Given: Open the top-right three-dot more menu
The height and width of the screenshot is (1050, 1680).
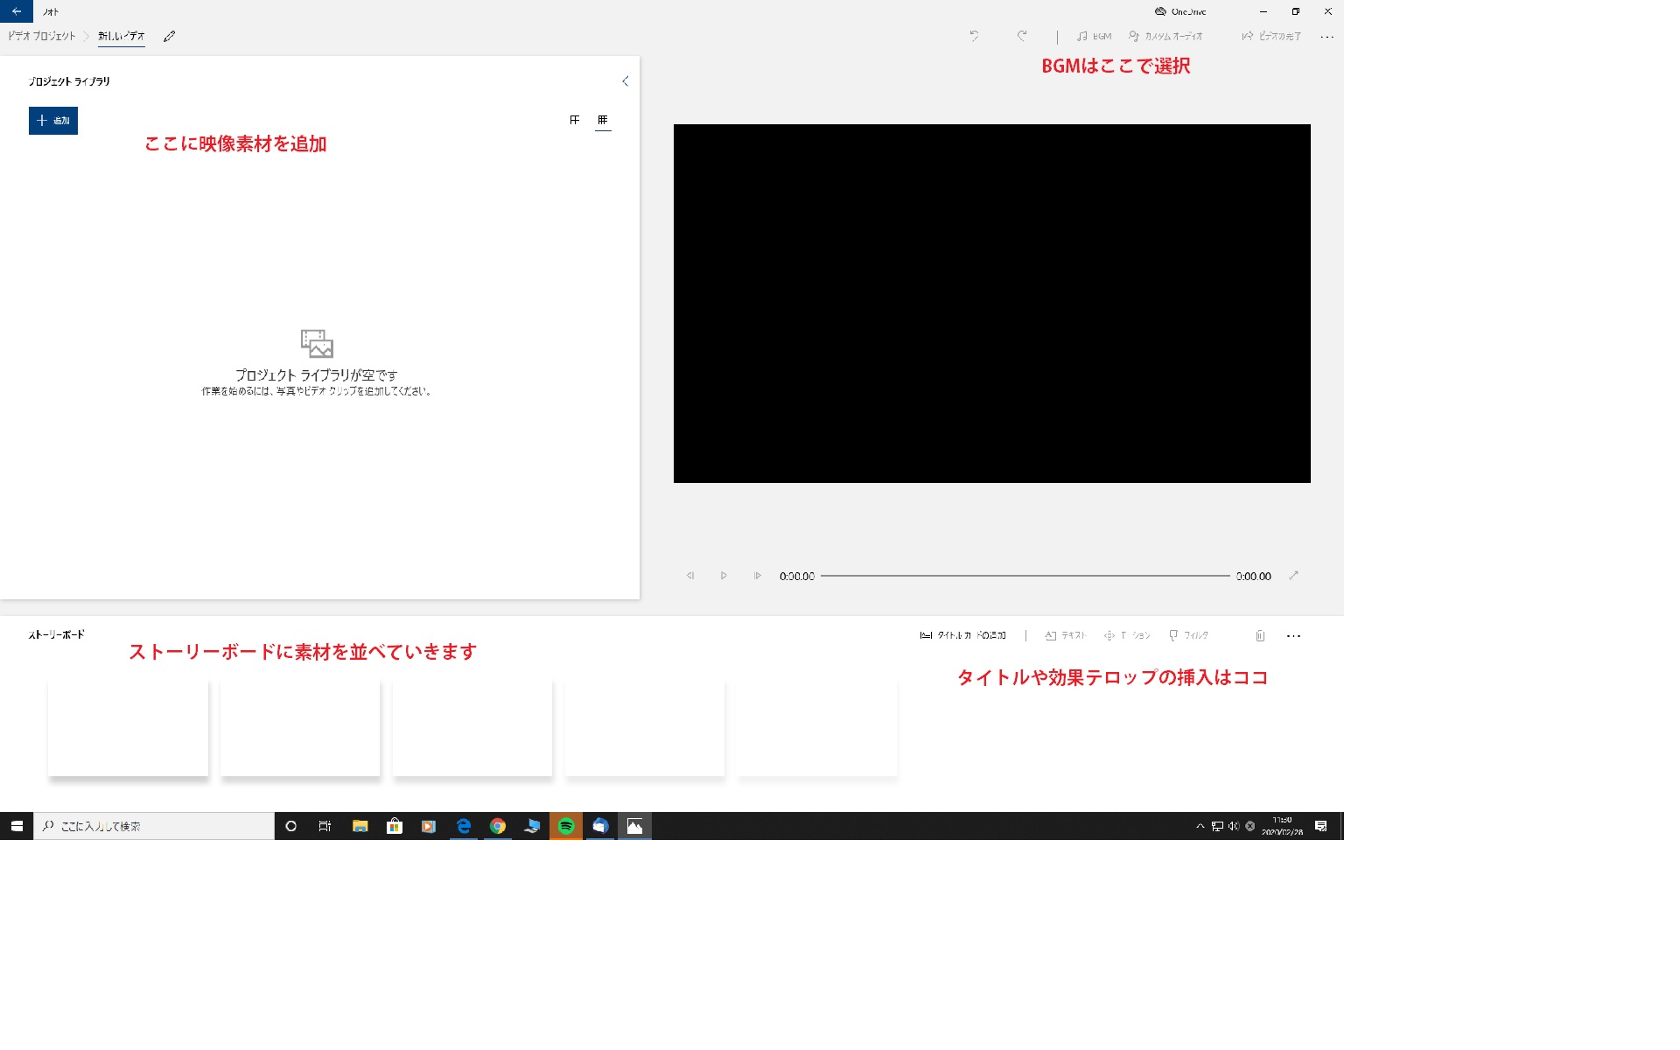Looking at the screenshot, I should tap(1326, 37).
